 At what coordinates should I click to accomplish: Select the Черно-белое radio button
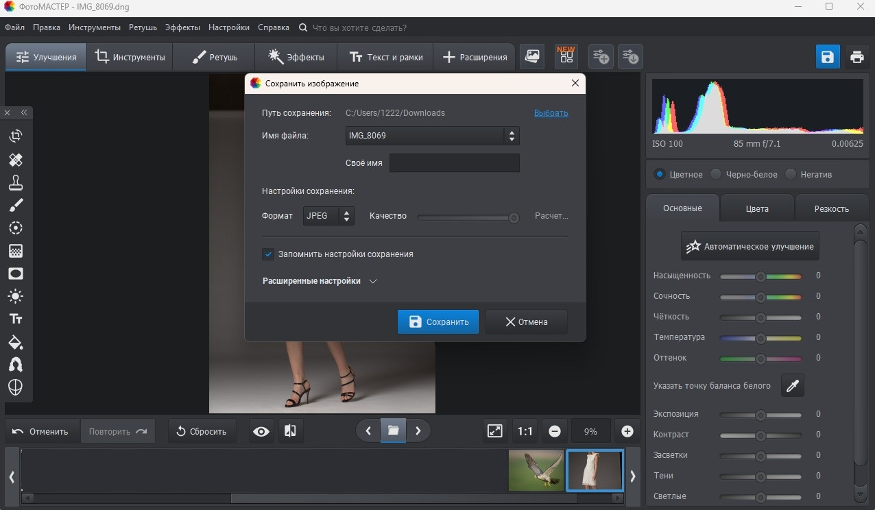(x=716, y=174)
